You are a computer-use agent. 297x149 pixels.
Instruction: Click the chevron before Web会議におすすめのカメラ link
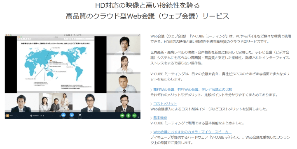click(x=151, y=132)
